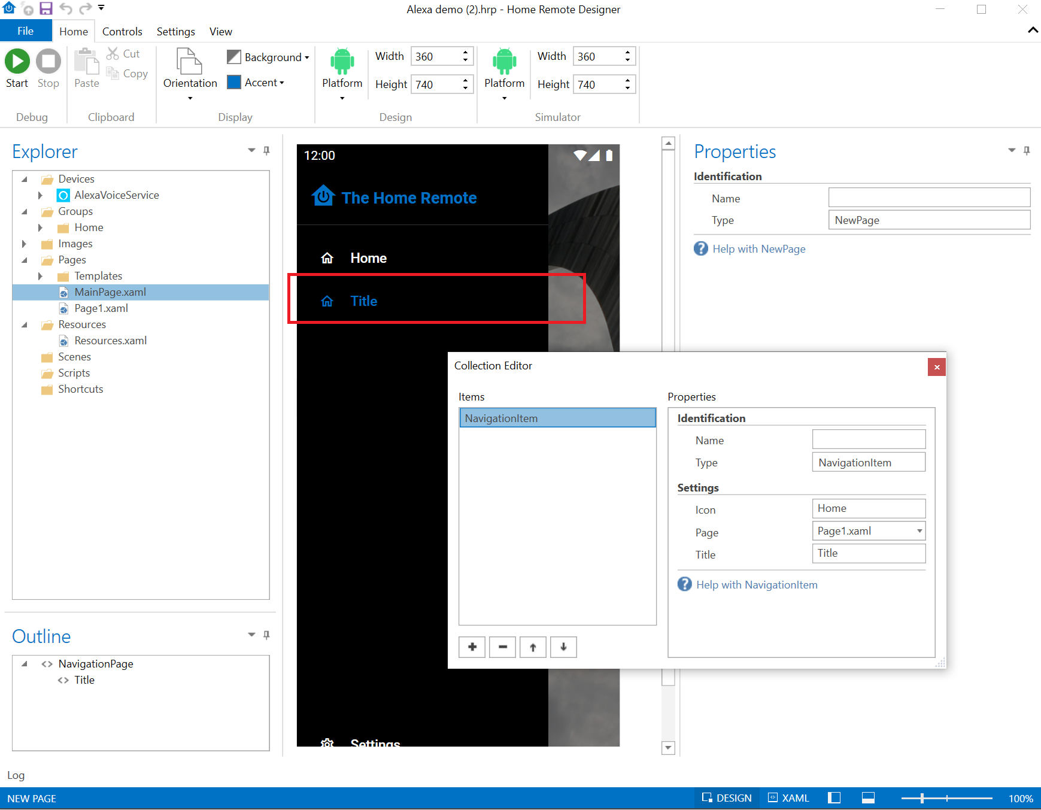Viewport: 1041px width, 810px height.
Task: Click the designer scrollbar down arrow
Action: [x=668, y=748]
